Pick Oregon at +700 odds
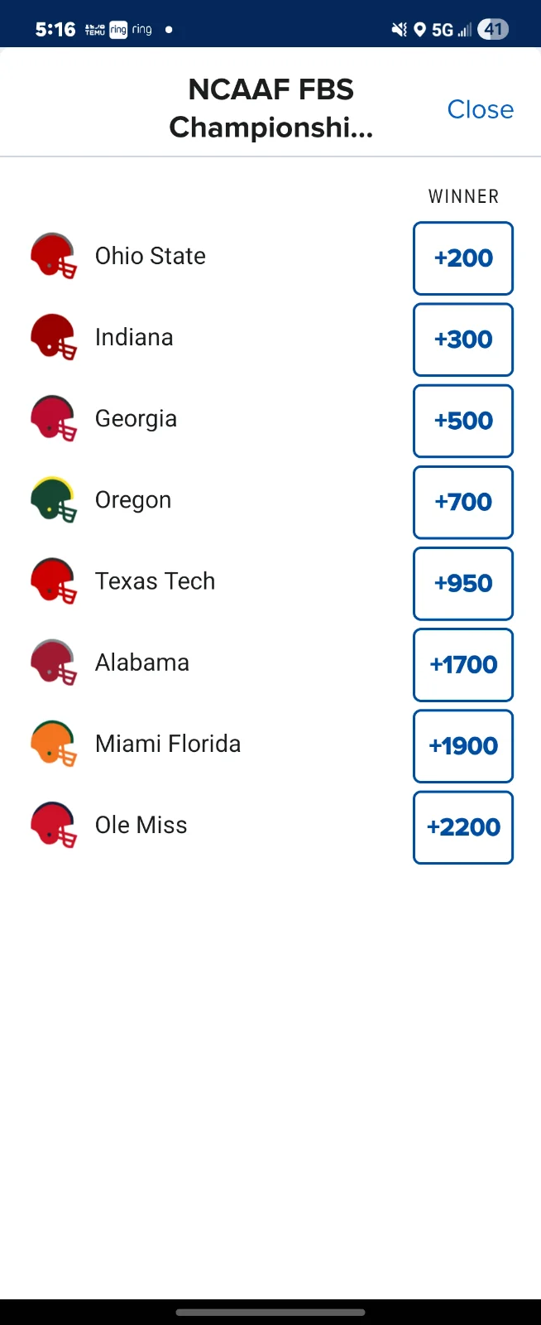 [463, 502]
